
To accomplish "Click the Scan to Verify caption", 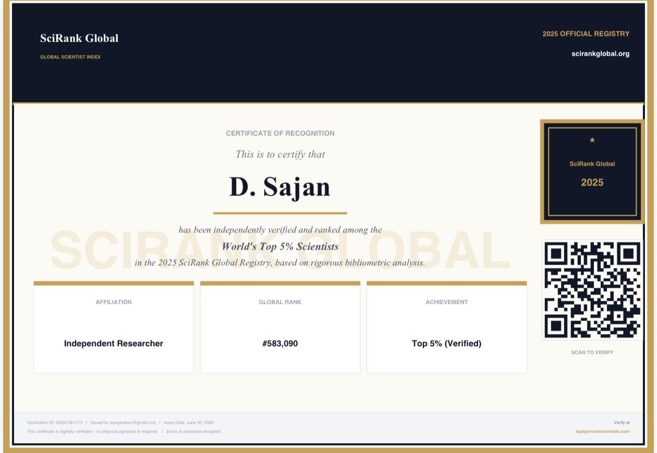I will click(592, 352).
